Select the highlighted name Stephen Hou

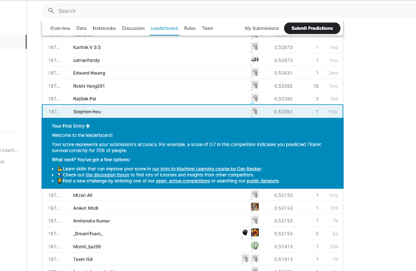[x=87, y=112]
